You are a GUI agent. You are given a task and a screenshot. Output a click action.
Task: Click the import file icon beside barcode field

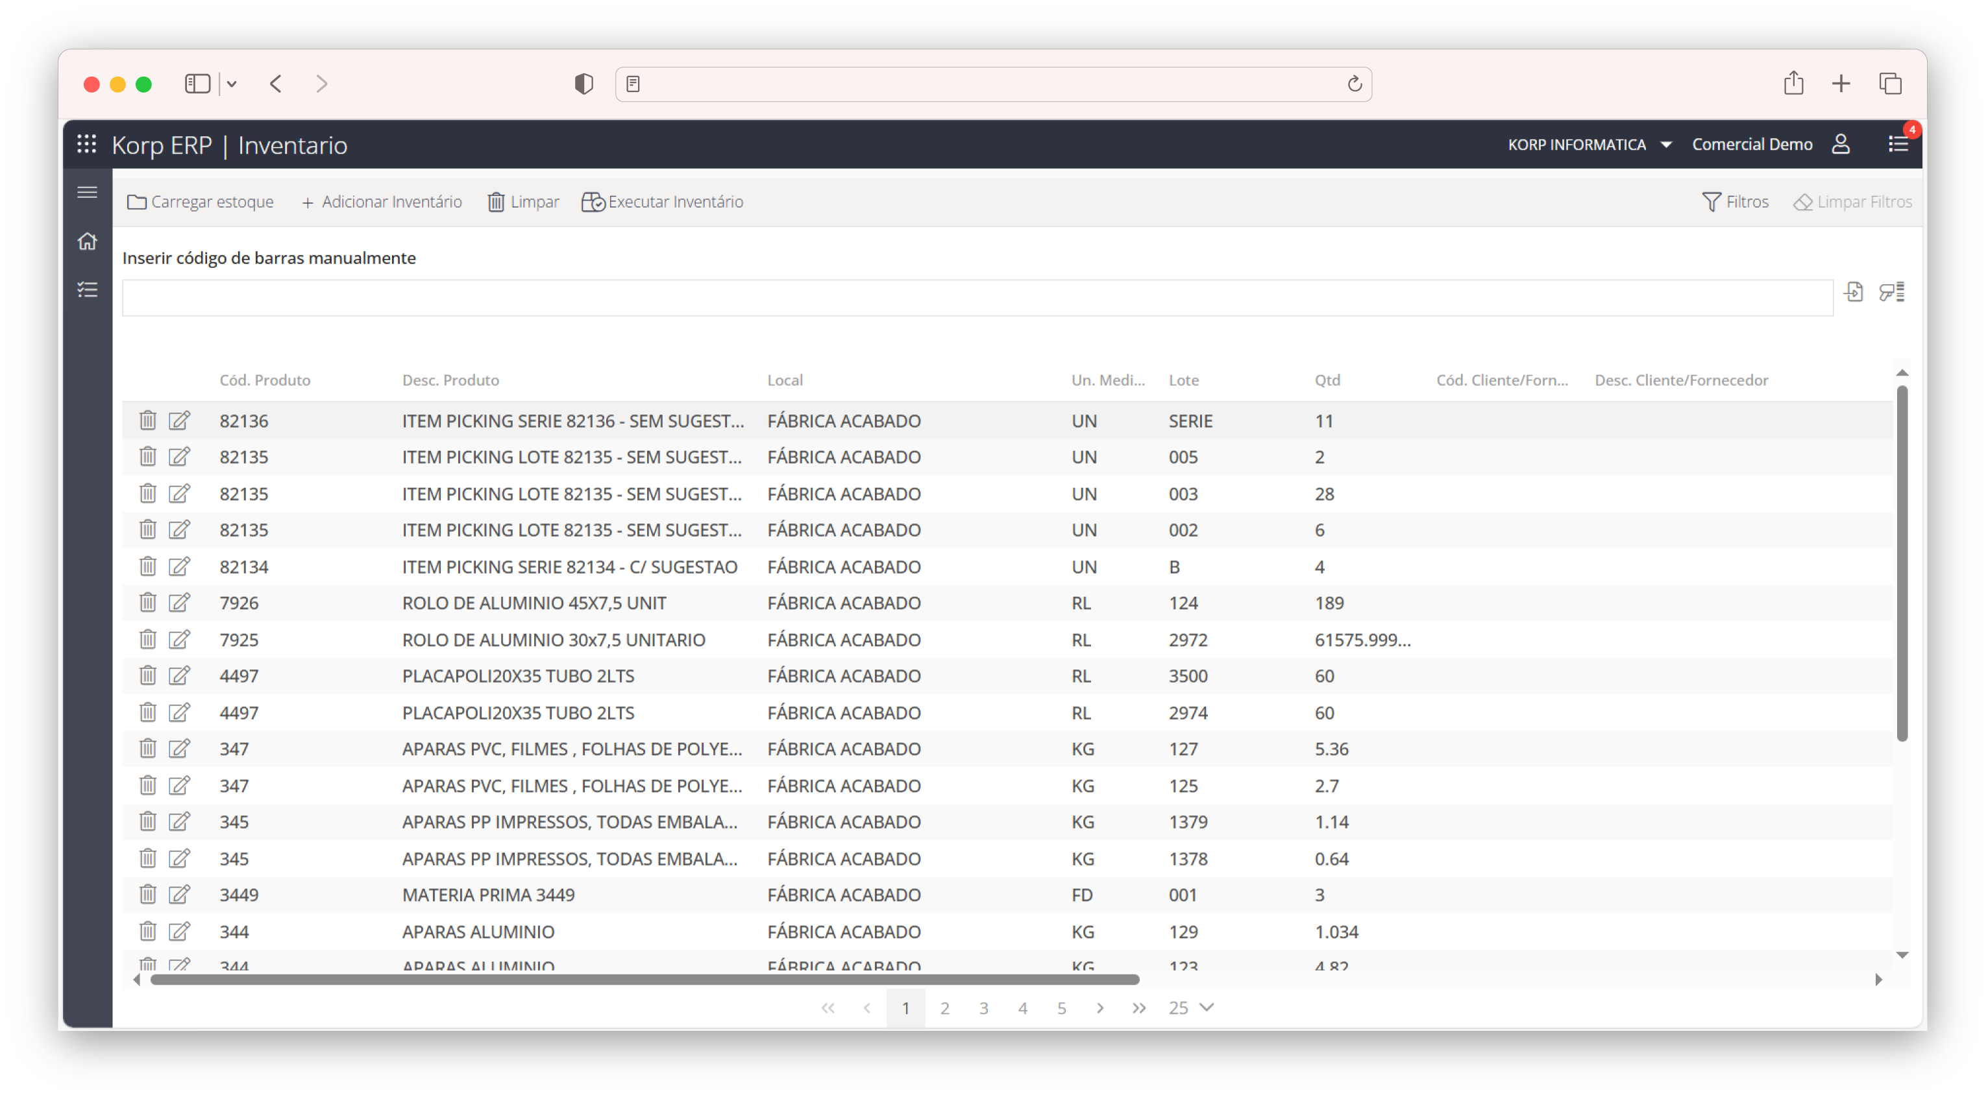click(1854, 293)
